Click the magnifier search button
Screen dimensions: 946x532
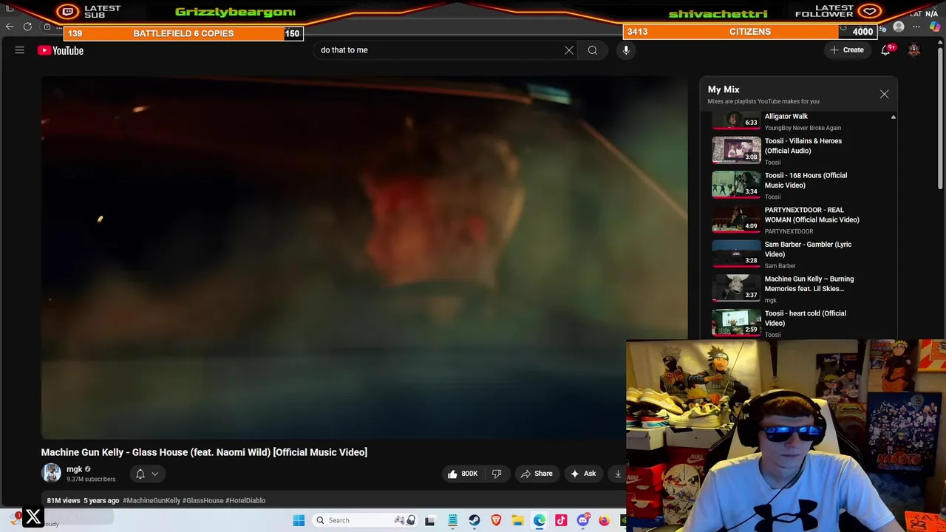click(x=593, y=50)
